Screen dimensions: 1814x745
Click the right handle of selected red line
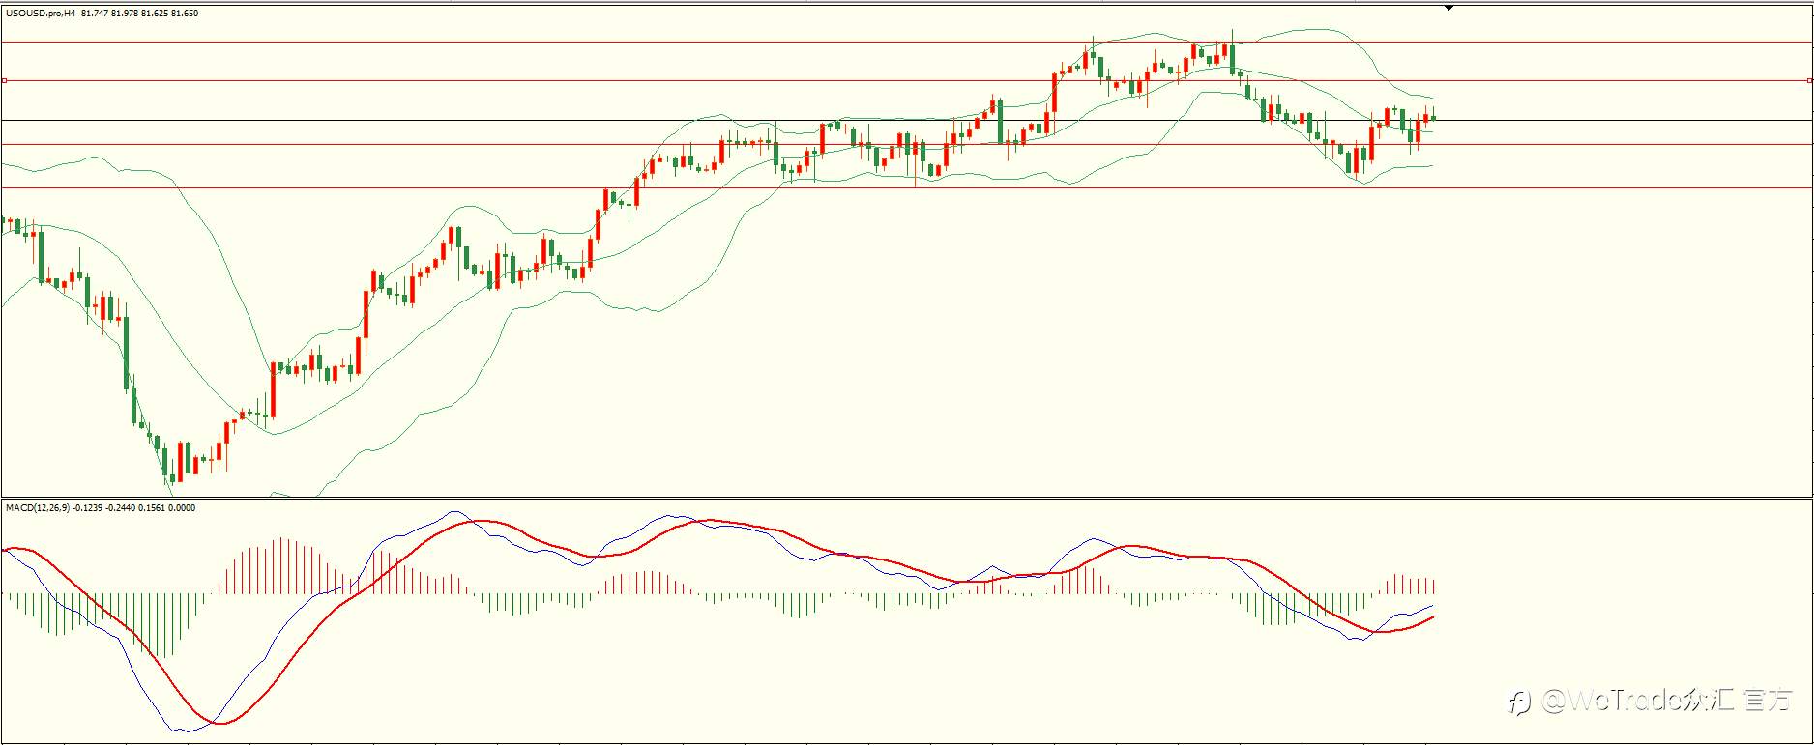click(1810, 80)
